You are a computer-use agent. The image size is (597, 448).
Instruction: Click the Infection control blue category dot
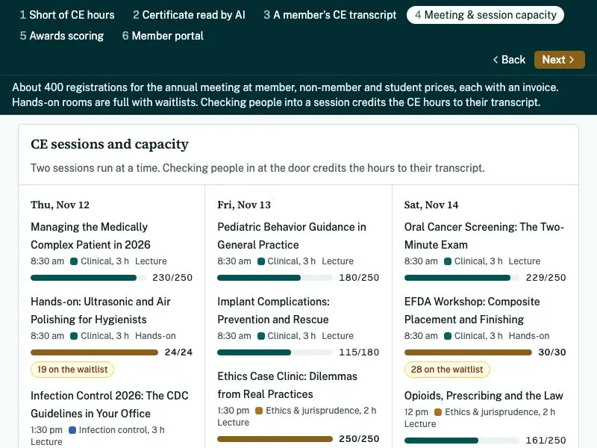pos(72,430)
